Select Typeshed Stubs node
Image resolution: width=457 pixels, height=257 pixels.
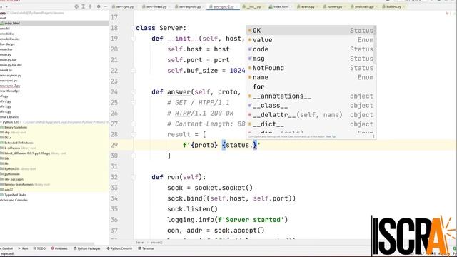14,195
